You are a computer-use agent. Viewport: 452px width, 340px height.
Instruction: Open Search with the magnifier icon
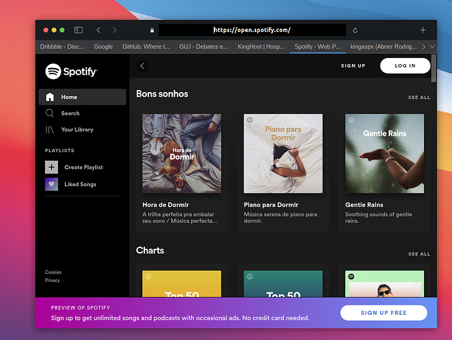point(50,113)
